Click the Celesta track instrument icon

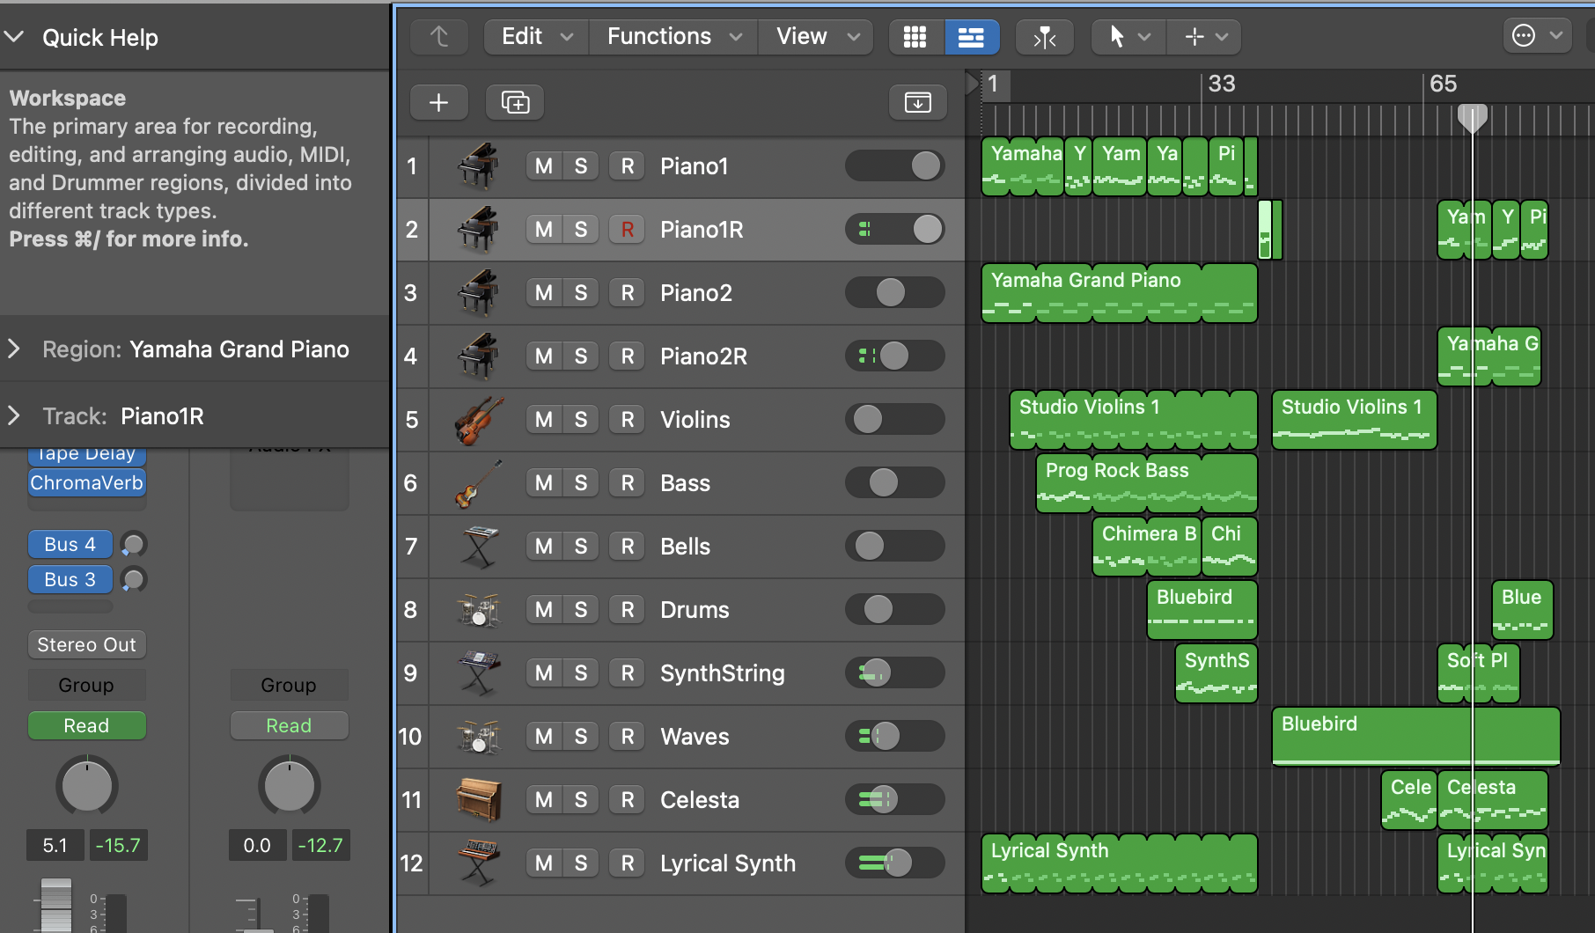tap(478, 800)
